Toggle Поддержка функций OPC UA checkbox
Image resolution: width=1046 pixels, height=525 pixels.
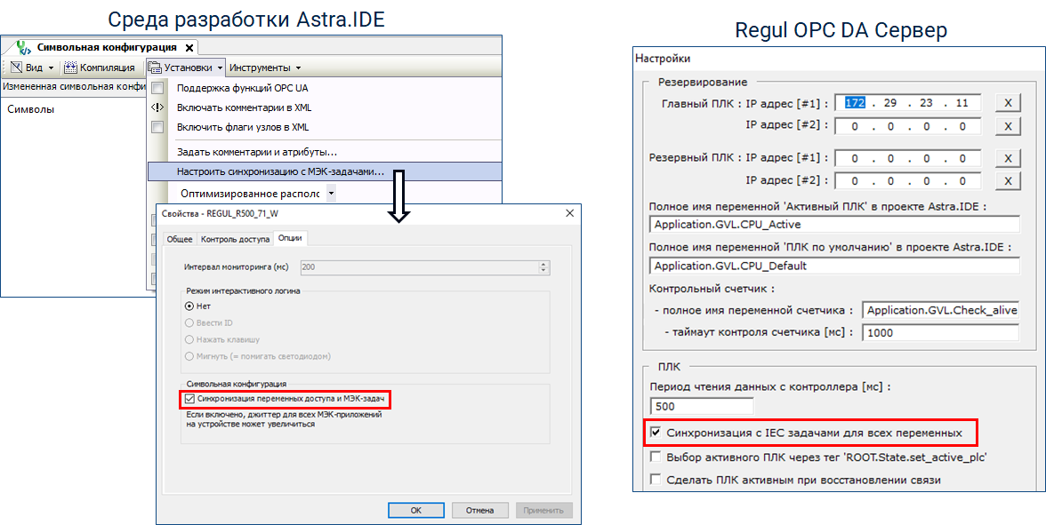click(157, 88)
